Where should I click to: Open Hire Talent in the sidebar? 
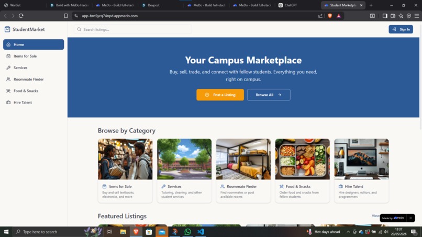(34, 102)
